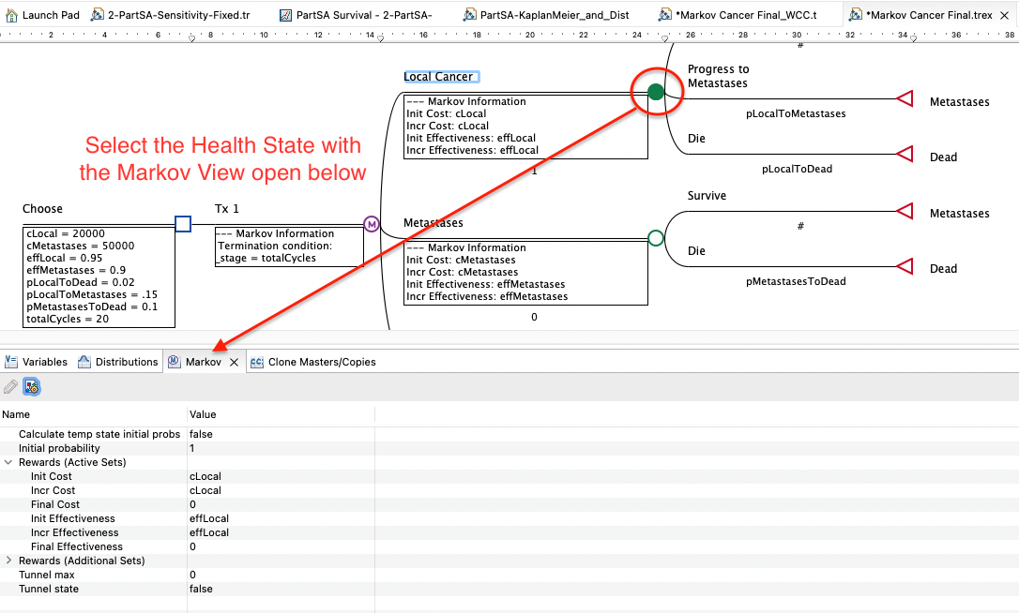Switch to the Variables tab
Screen dimensions: 1019x613
37,362
